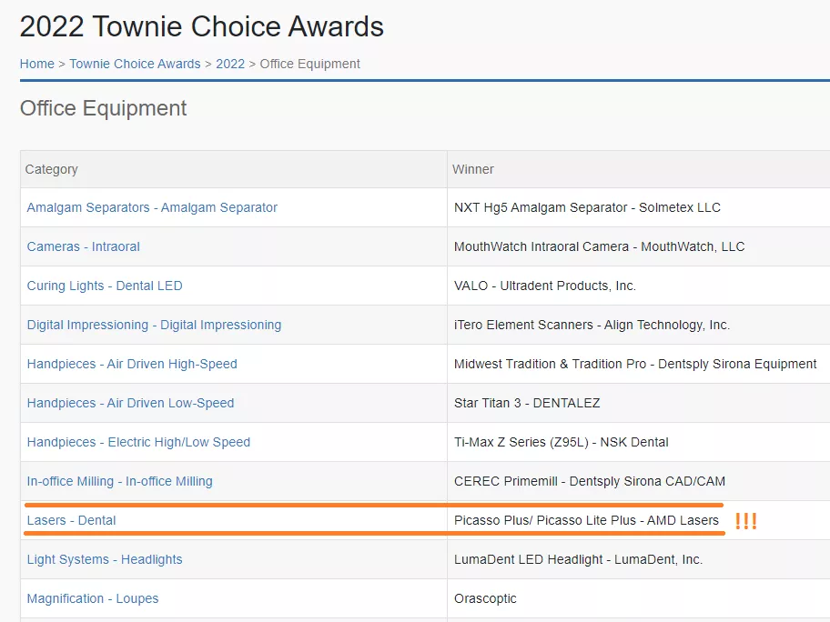The image size is (830, 622).
Task: Select the iTero Element Scanners winner text
Action: 592,325
